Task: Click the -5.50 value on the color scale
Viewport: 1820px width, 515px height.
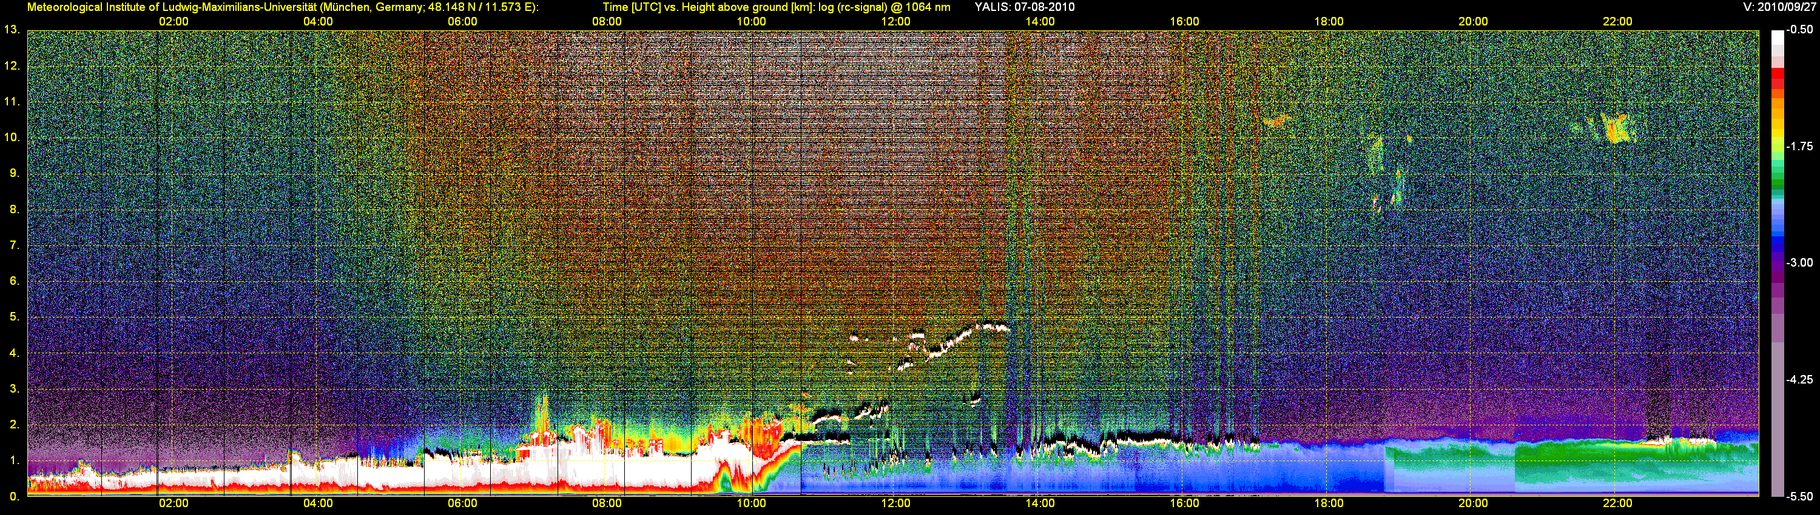Action: pos(1800,496)
